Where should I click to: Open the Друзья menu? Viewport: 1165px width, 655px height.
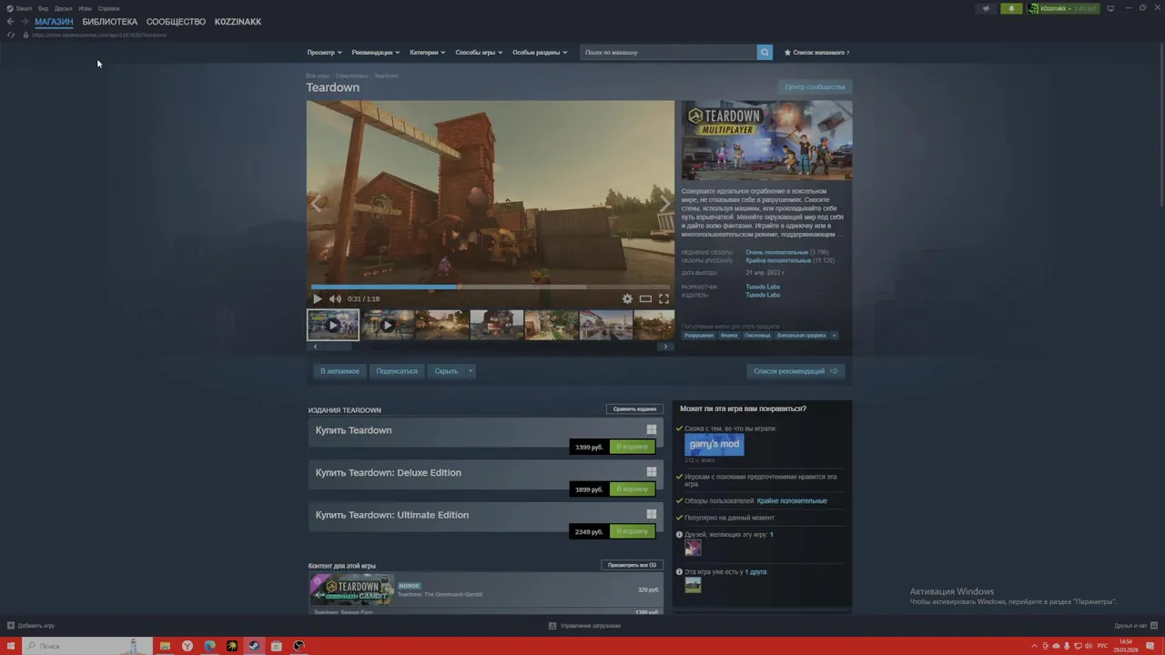coord(63,8)
